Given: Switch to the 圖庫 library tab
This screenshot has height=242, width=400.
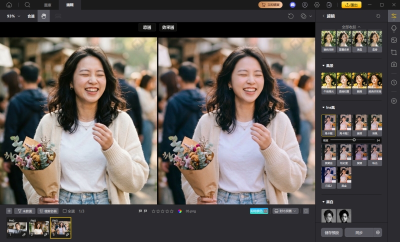Looking at the screenshot, I should click(x=47, y=4).
